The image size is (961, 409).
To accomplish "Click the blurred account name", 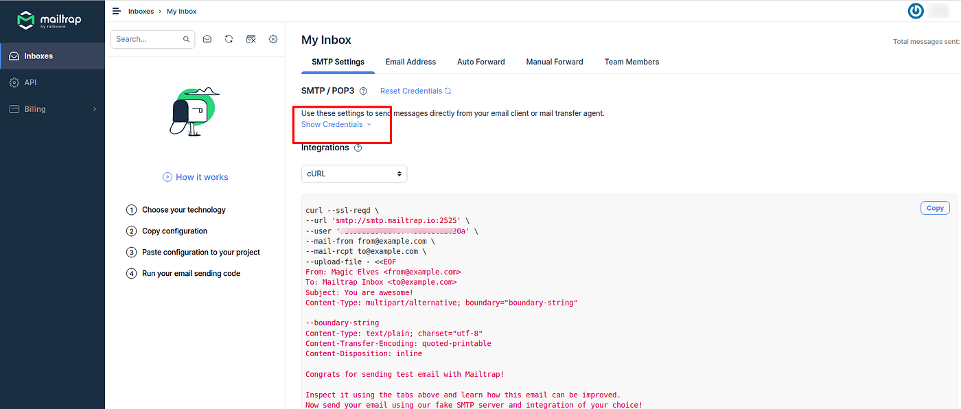I will [938, 11].
